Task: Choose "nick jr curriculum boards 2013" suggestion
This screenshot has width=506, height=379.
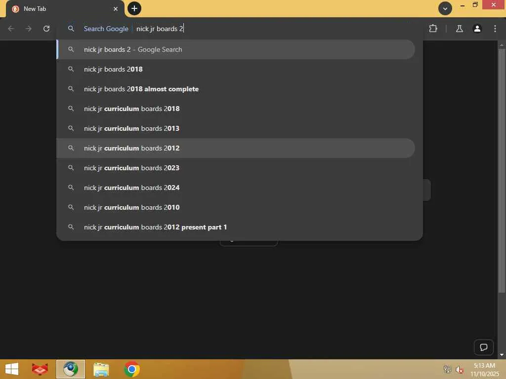Action: (x=236, y=128)
